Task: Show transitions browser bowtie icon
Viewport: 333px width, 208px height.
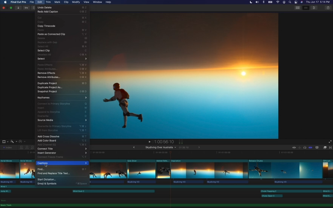Action: (330, 147)
